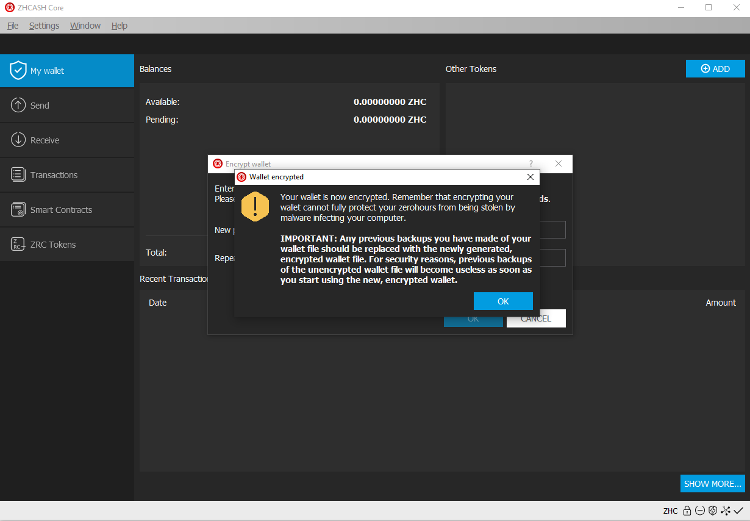Maximize the ZHCASH Core window

click(x=709, y=8)
